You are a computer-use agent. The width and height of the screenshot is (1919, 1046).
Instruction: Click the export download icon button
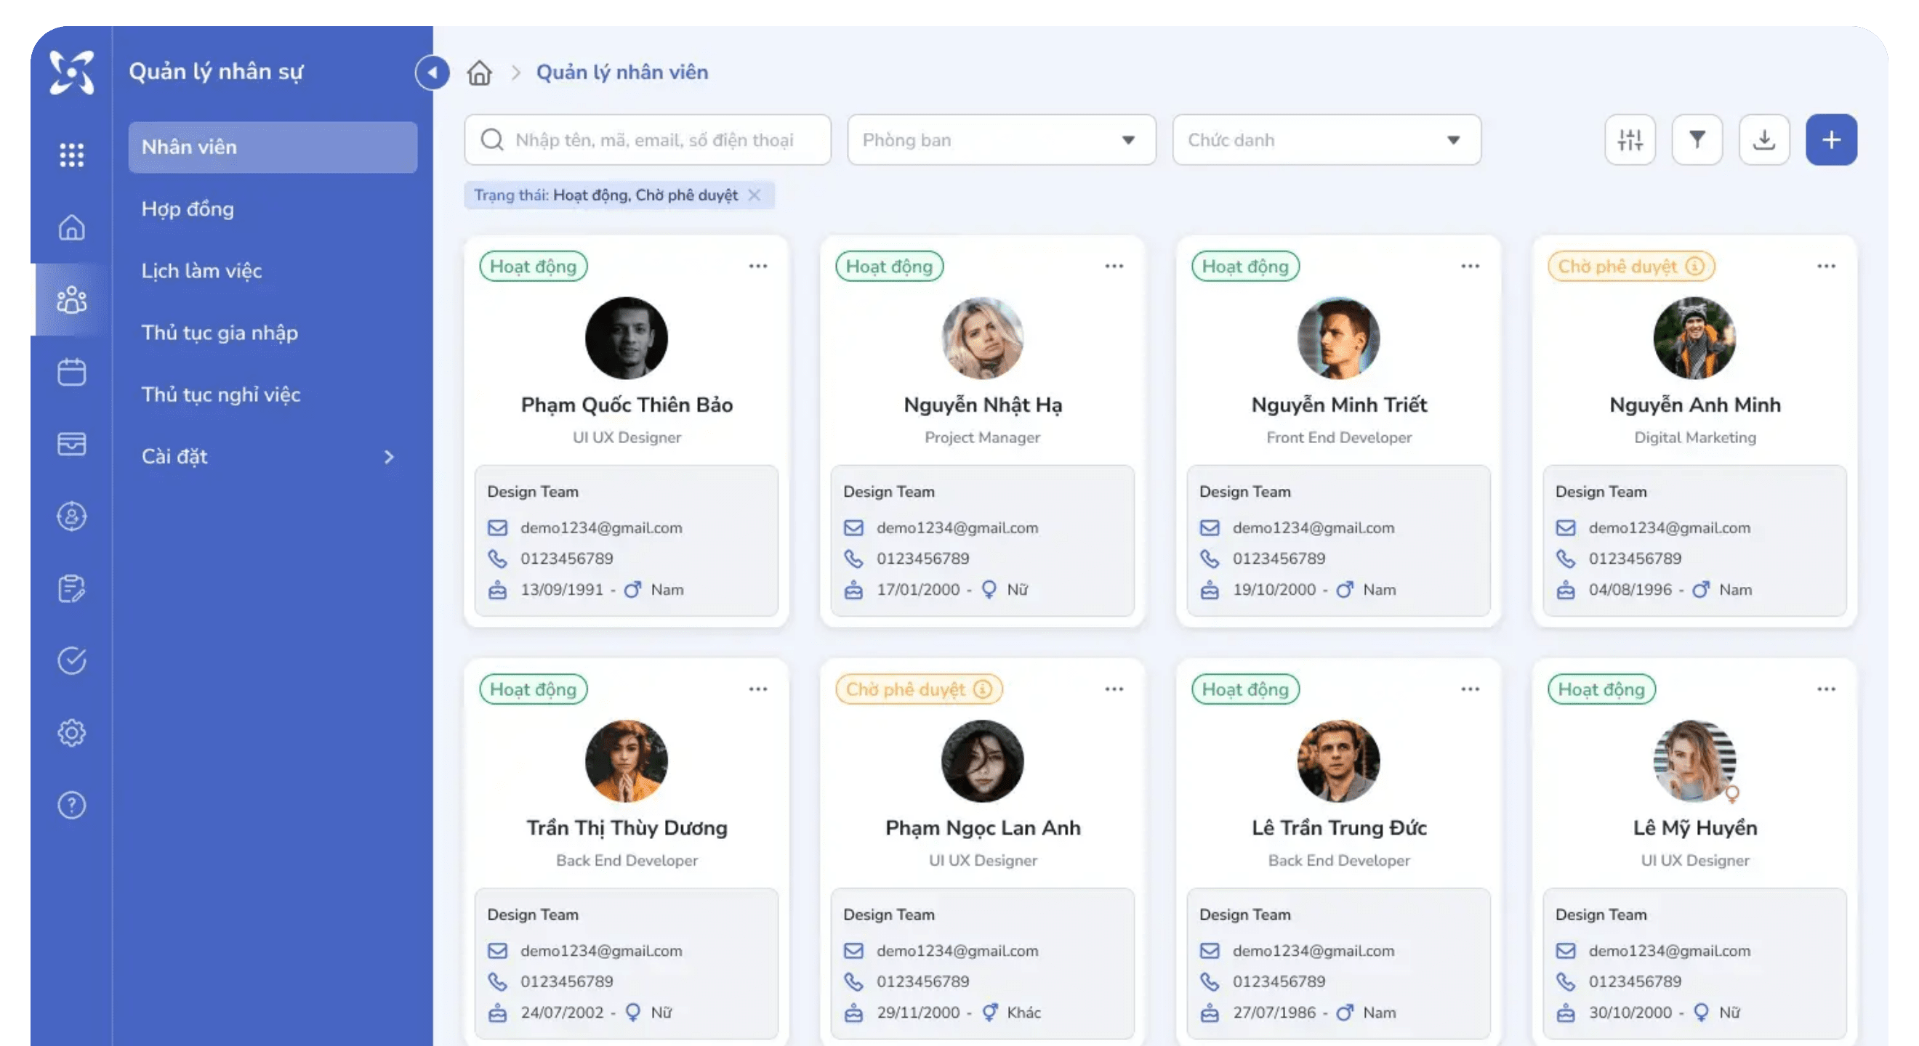pos(1763,139)
